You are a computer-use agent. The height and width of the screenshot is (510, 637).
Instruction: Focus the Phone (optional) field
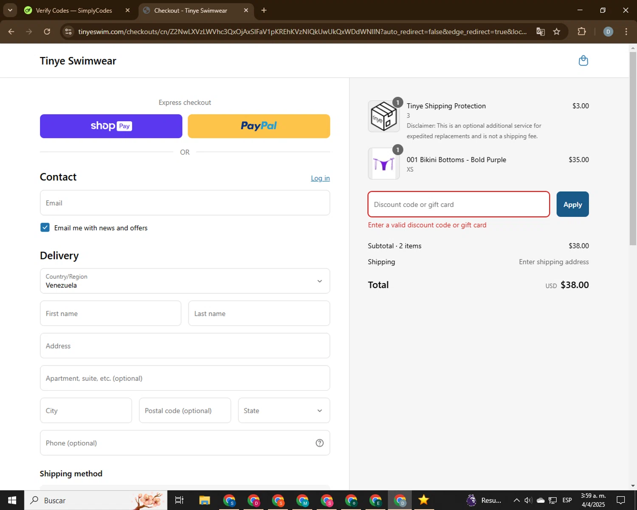185,443
